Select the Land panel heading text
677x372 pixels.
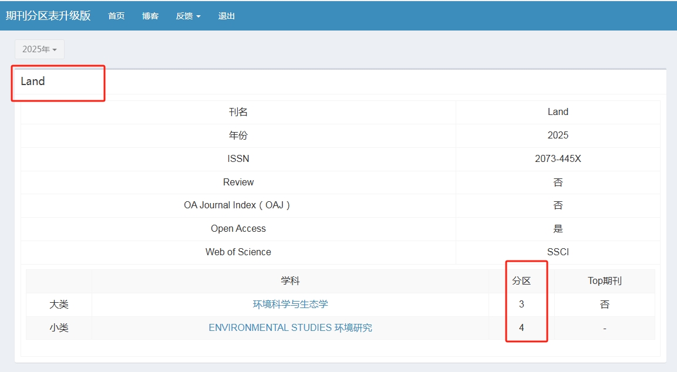click(x=33, y=82)
